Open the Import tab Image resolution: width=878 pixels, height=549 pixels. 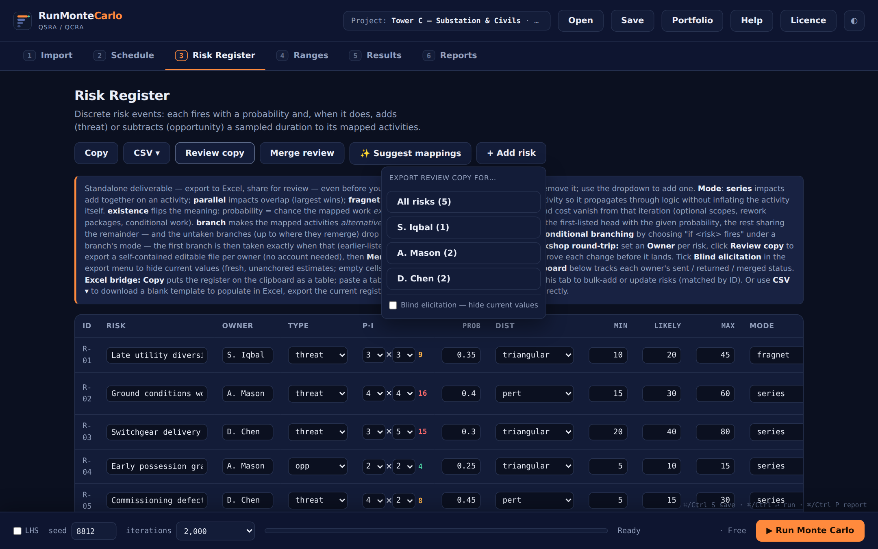pos(48,56)
